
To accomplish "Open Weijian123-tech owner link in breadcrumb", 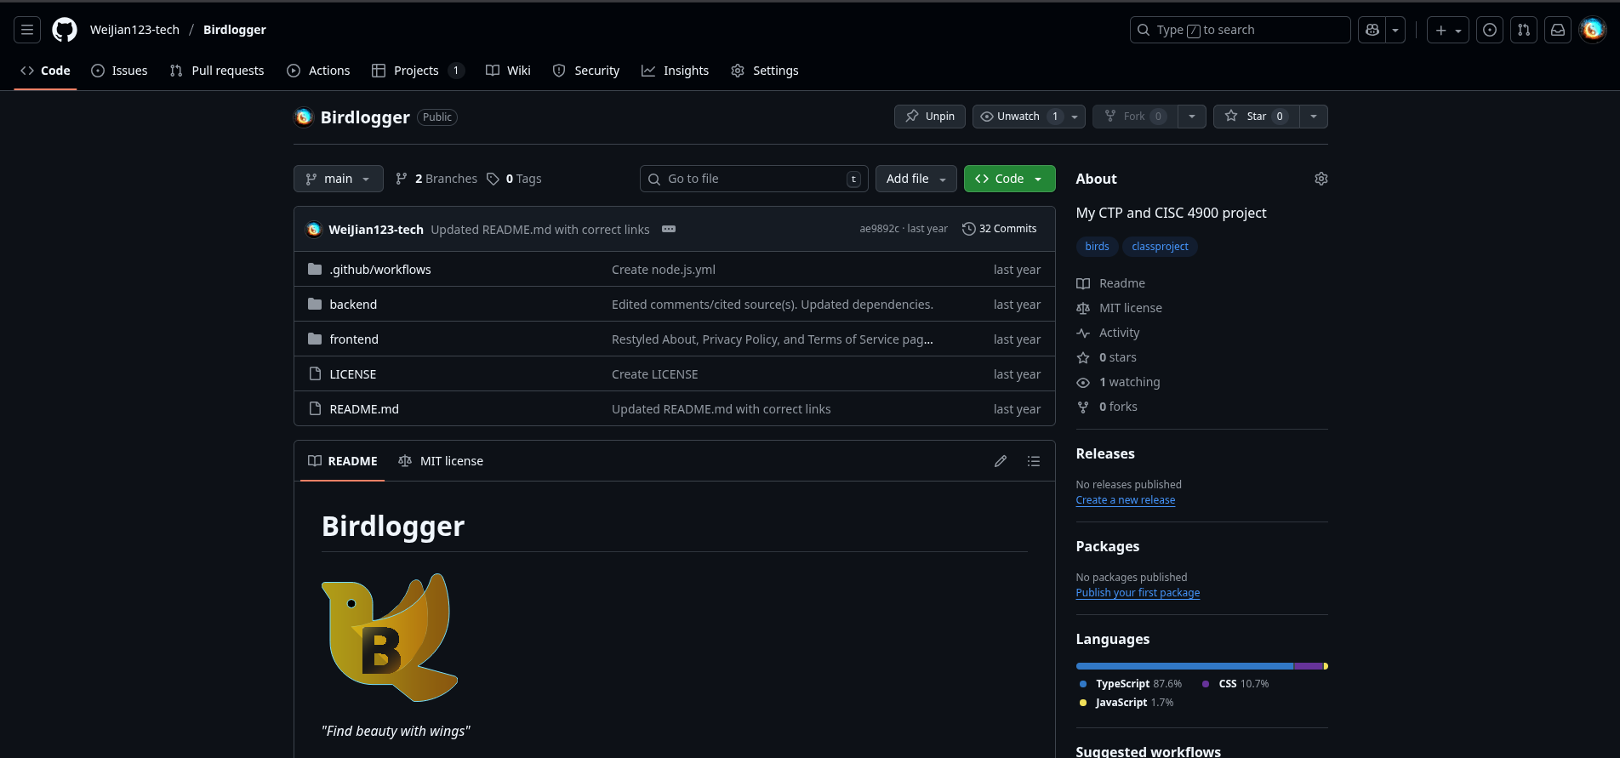I will pos(134,30).
